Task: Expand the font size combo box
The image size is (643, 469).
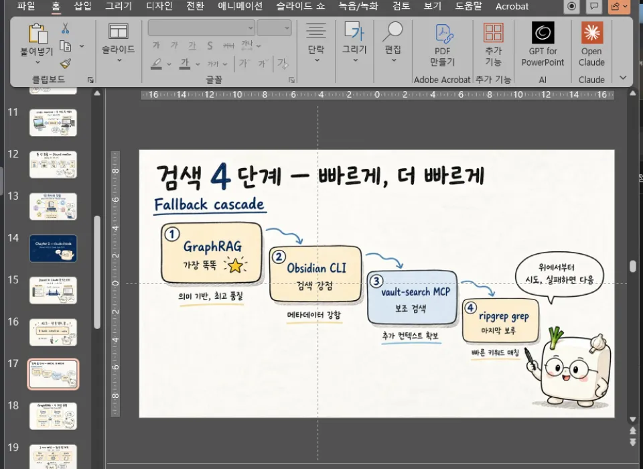Action: [x=287, y=28]
